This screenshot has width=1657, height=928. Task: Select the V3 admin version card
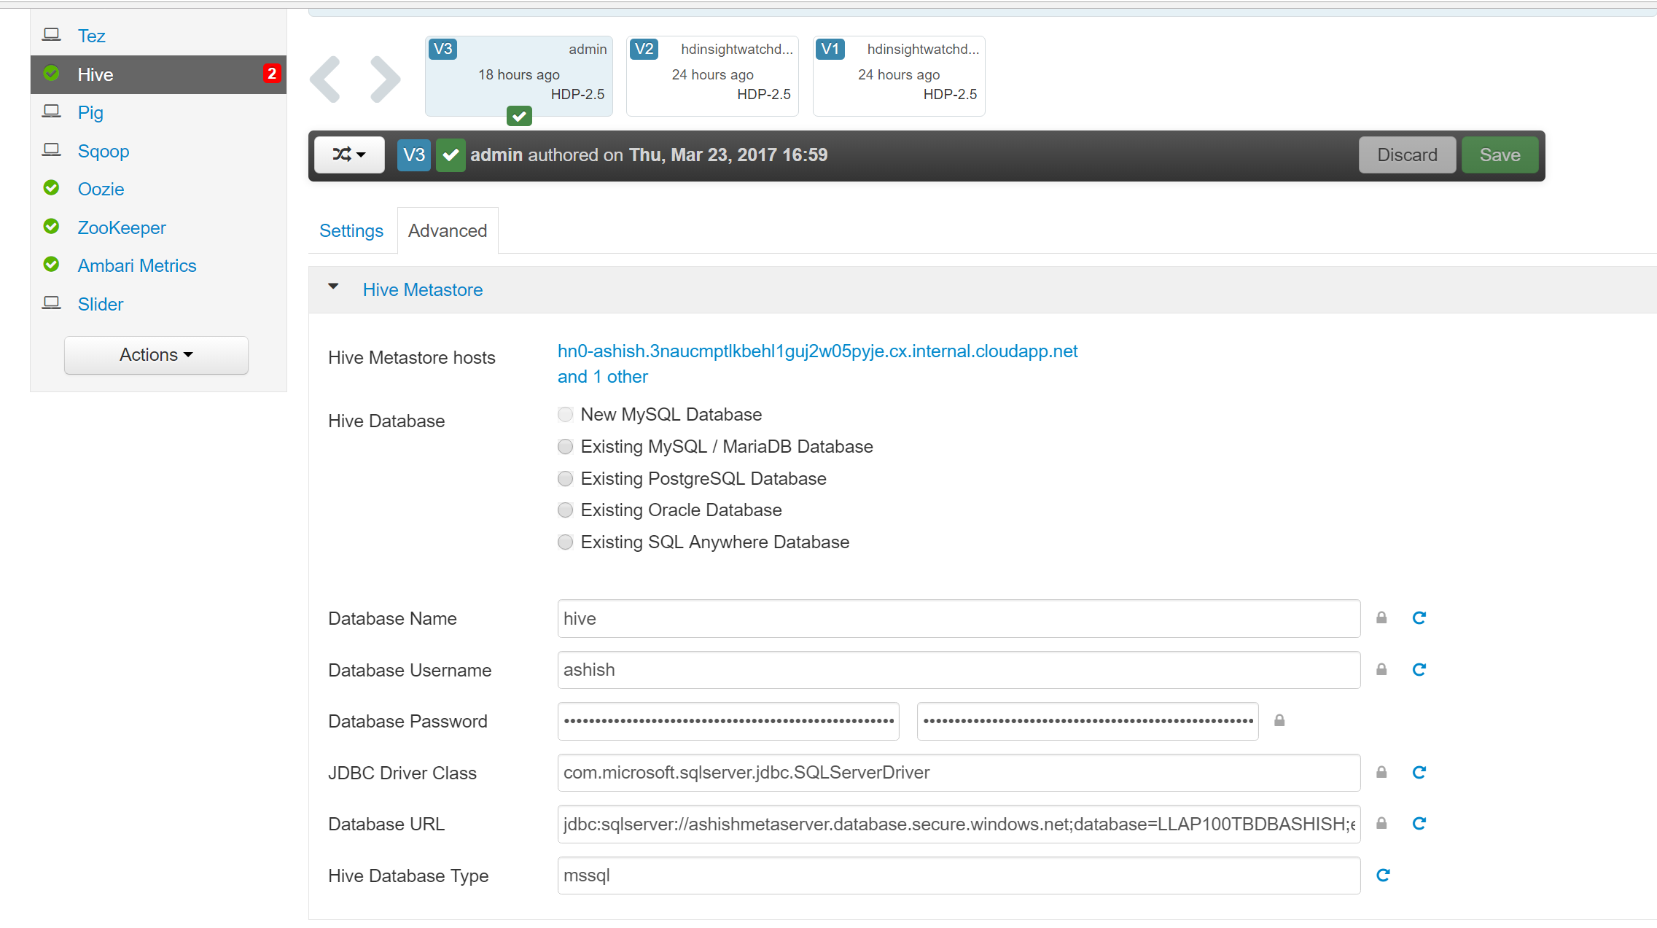click(519, 76)
